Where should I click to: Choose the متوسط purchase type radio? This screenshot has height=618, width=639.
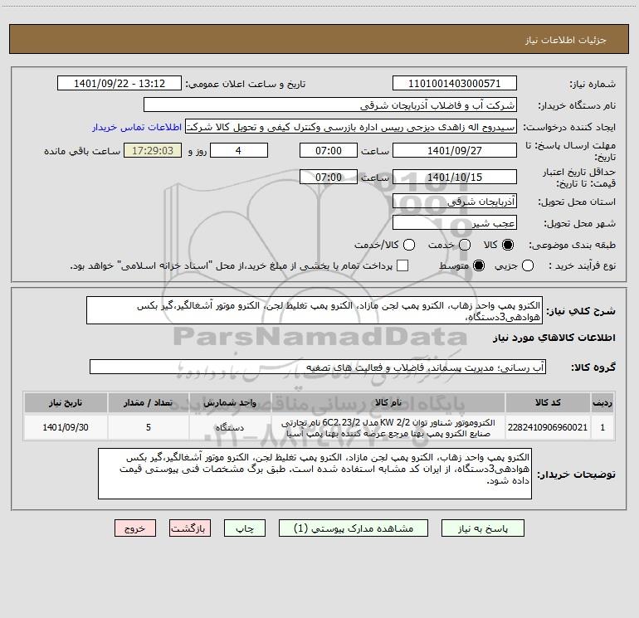[479, 265]
